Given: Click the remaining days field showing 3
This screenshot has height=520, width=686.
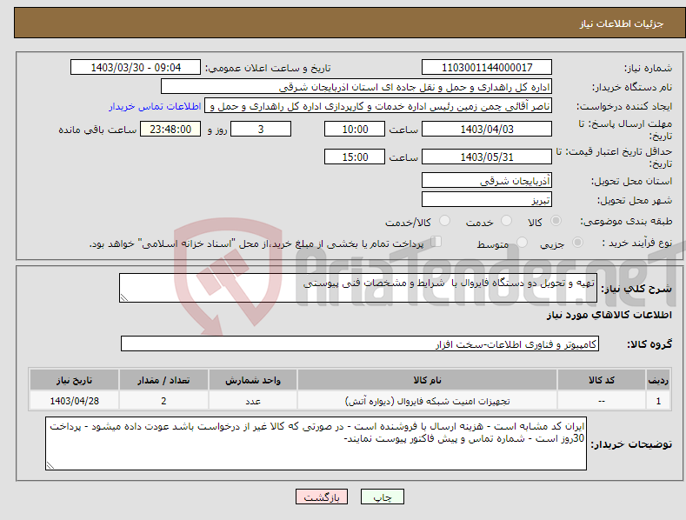Looking at the screenshot, I should click(x=261, y=129).
